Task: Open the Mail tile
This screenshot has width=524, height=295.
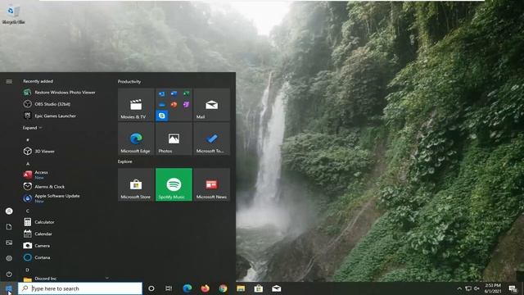Action: click(211, 104)
